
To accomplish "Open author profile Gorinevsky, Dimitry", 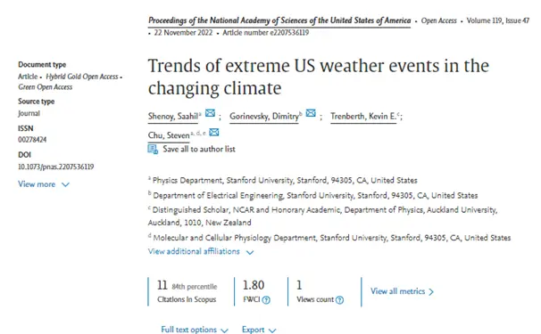I will (x=264, y=117).
